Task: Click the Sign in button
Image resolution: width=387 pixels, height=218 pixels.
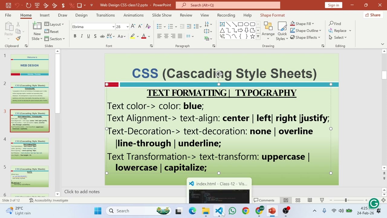Action: tap(333, 5)
